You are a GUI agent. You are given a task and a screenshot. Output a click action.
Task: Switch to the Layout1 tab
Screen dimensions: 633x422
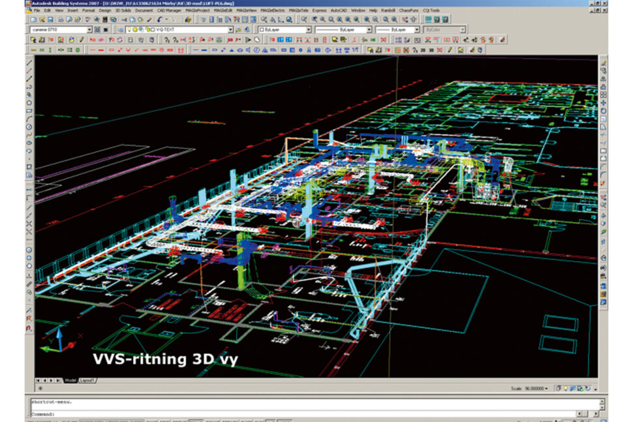coord(87,380)
